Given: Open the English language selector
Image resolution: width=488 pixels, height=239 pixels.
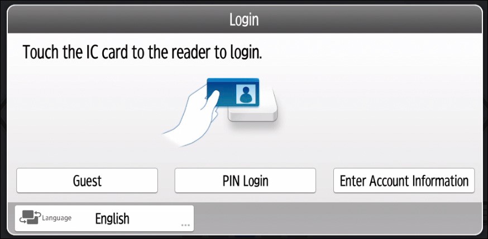Looking at the screenshot, I should click(x=104, y=218).
